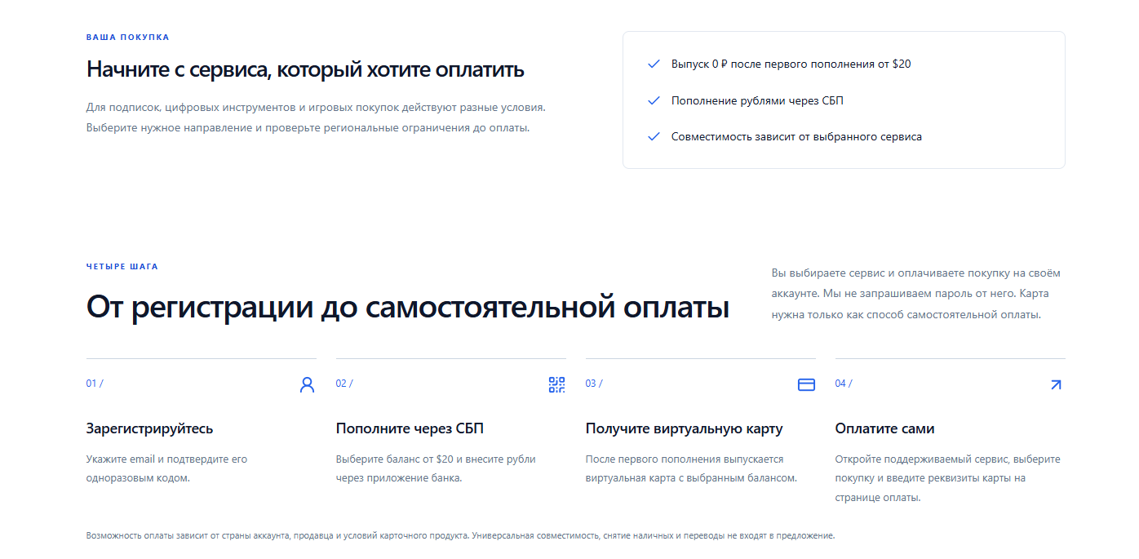The height and width of the screenshot is (559, 1139).
Task: Click the disclaimer 'Возможность оплаты зависит от страны аккаунта'
Action: [x=460, y=536]
